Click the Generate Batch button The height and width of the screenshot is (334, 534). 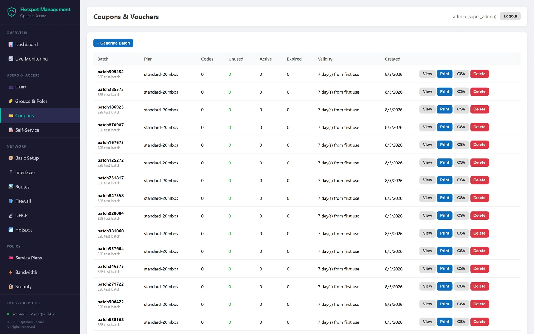[113, 43]
